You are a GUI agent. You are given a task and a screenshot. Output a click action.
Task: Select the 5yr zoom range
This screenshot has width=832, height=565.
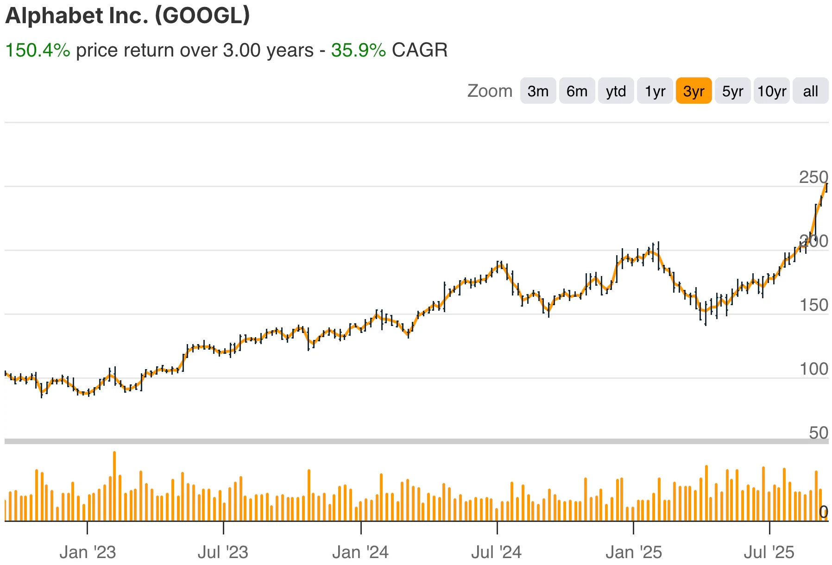[x=732, y=91]
